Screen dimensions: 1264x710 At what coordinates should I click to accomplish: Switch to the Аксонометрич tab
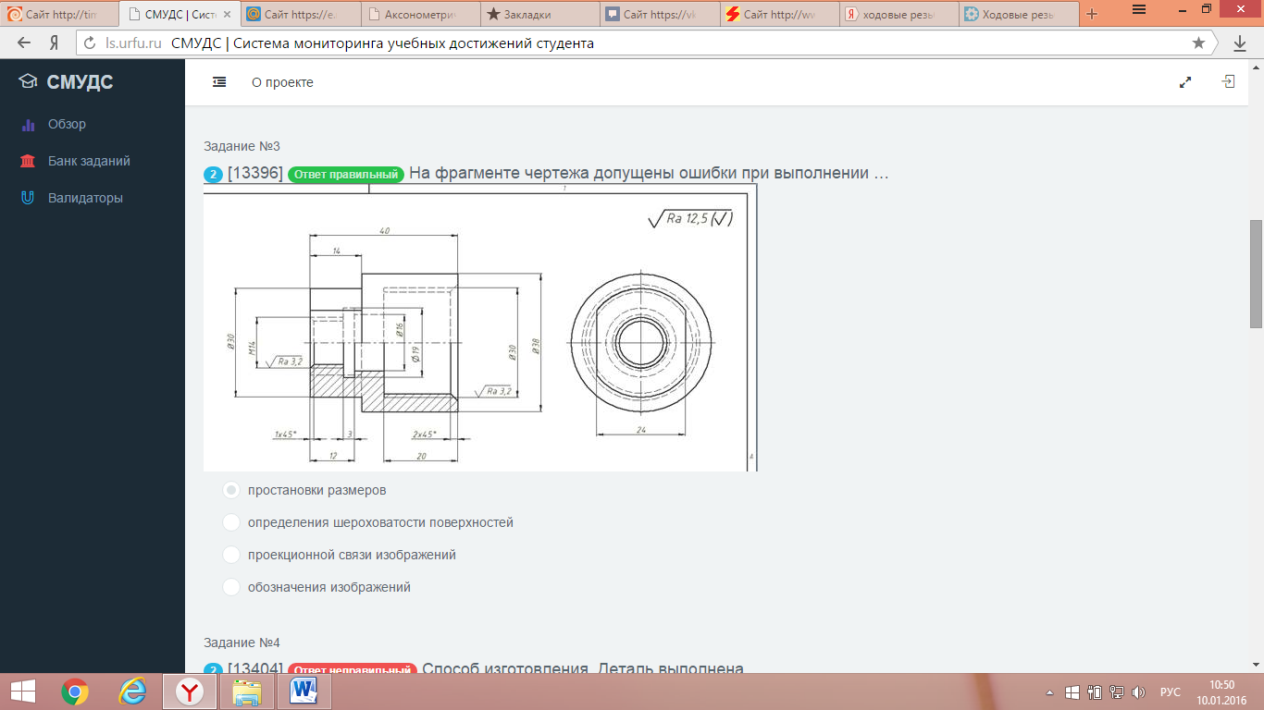tap(420, 14)
